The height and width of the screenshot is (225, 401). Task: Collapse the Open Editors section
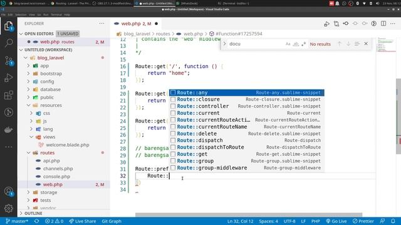21,34
